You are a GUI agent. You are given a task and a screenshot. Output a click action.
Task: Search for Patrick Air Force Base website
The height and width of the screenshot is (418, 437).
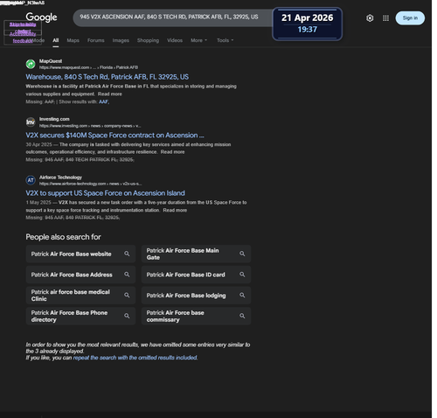coord(80,254)
